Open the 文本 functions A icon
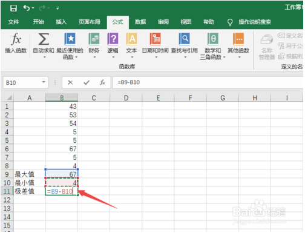Image resolution: width=305 pixels, height=233 pixels. 131,39
